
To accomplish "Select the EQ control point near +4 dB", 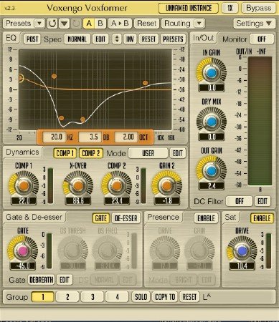I will click(x=54, y=77).
